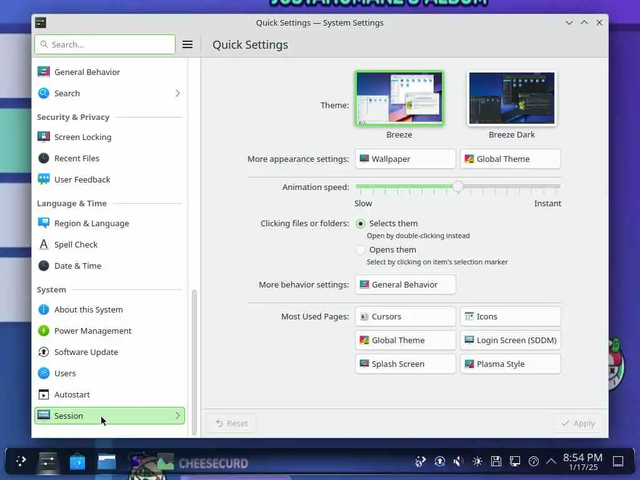Click the System Settings window title icon

click(41, 22)
